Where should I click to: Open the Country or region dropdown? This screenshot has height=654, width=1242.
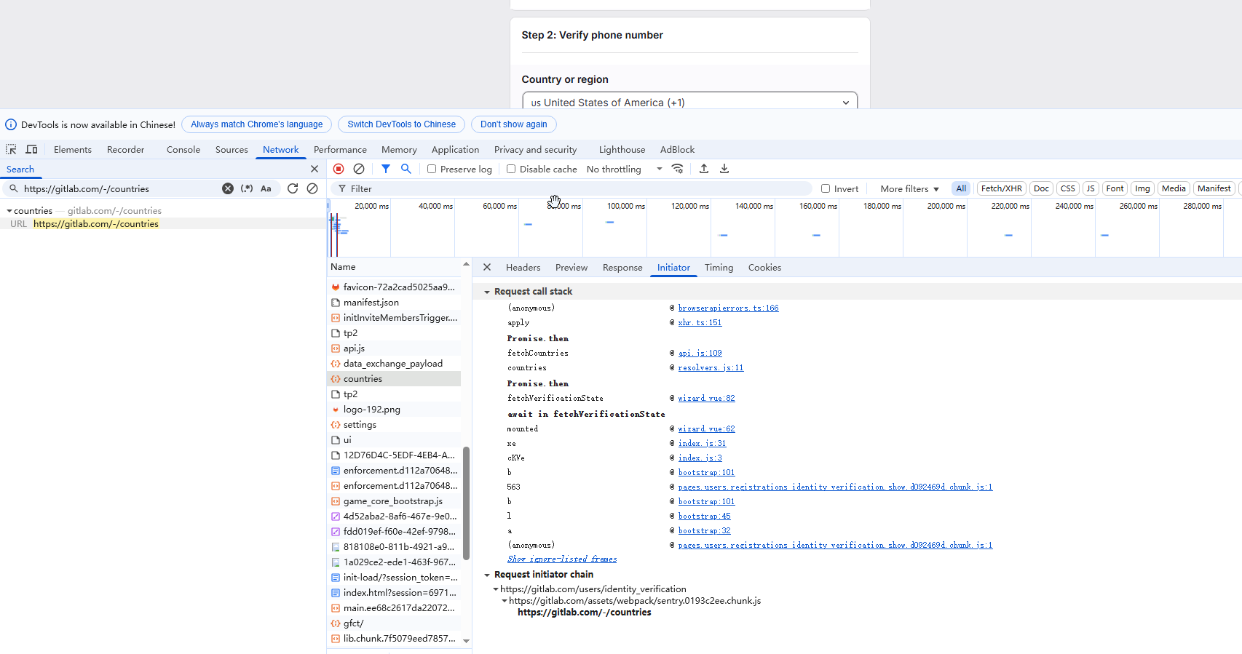[689, 103]
